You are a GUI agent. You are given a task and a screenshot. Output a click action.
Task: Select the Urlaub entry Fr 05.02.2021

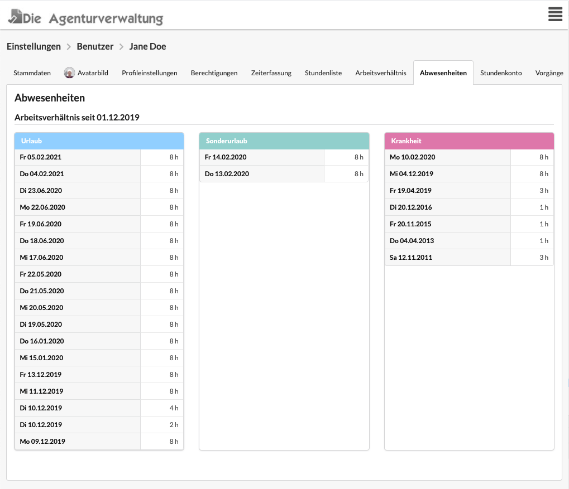99,157
